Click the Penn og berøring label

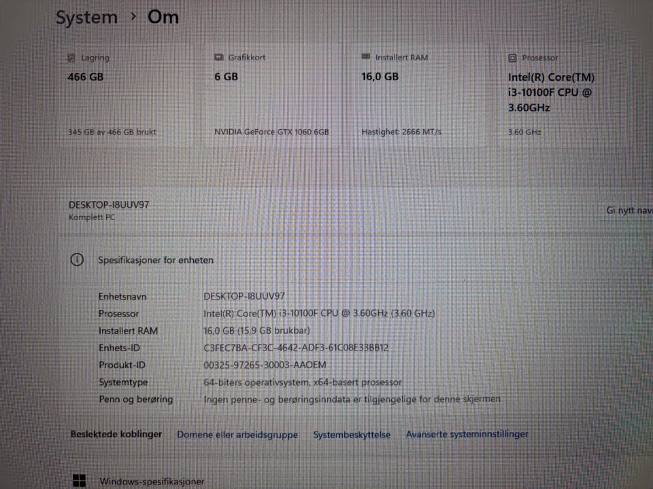[x=136, y=399]
